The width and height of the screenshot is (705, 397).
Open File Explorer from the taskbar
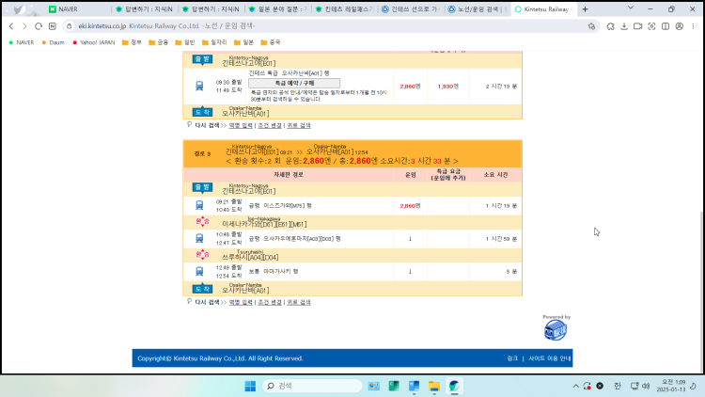click(x=434, y=386)
